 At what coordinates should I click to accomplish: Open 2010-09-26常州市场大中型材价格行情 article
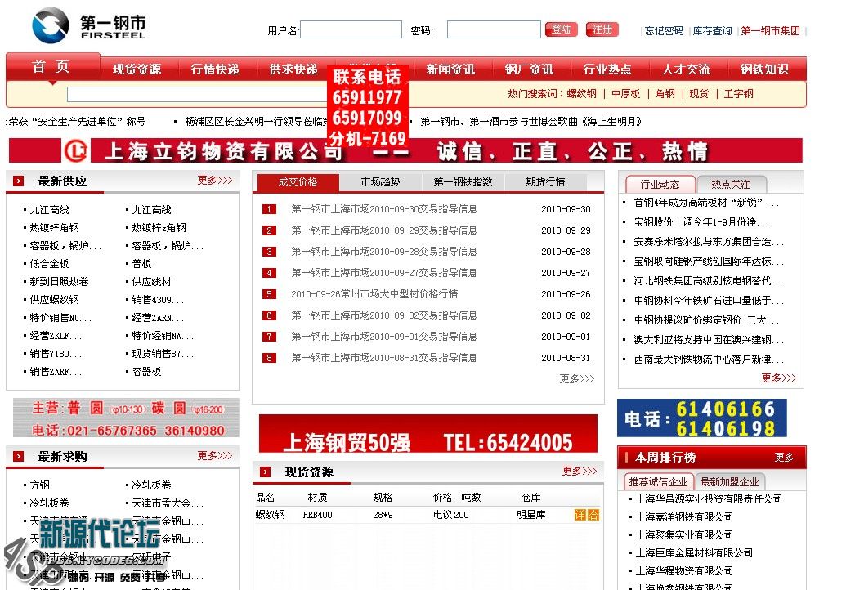click(x=374, y=294)
